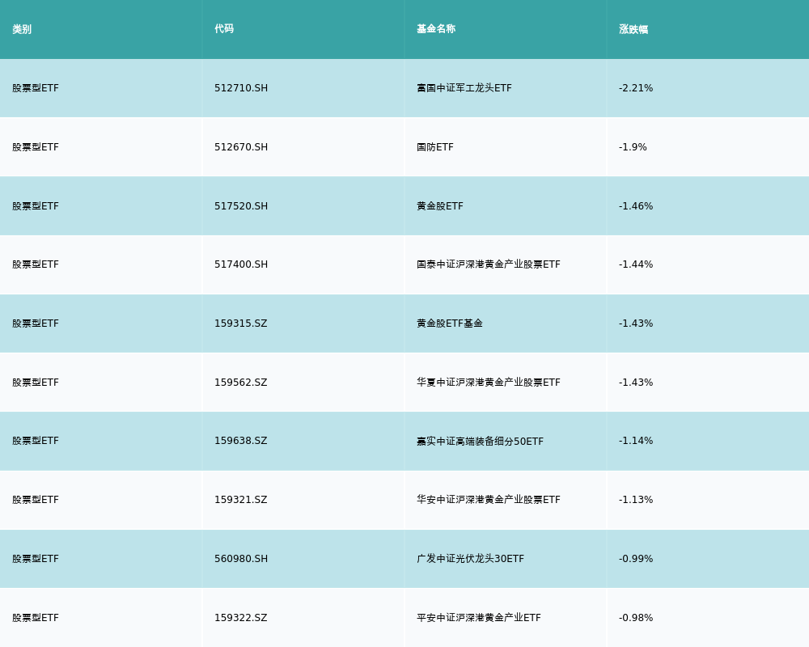Click 股票型ETF in the 159322.SZ row
Image resolution: width=809 pixels, height=647 pixels.
36,618
